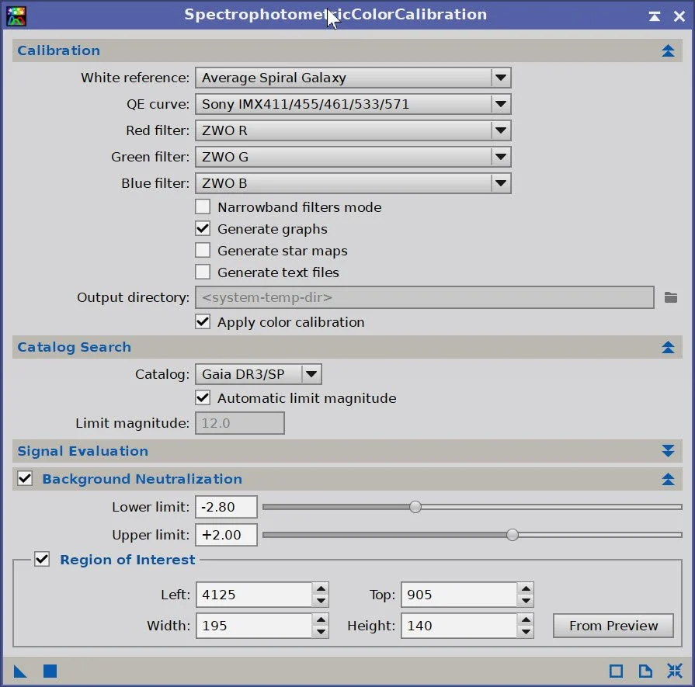Viewport: 695px width, 687px height.
Task: Click the From Preview button
Action: click(x=613, y=626)
